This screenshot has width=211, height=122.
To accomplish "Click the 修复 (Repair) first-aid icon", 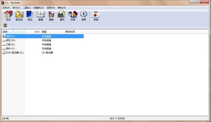I will [96, 14].
